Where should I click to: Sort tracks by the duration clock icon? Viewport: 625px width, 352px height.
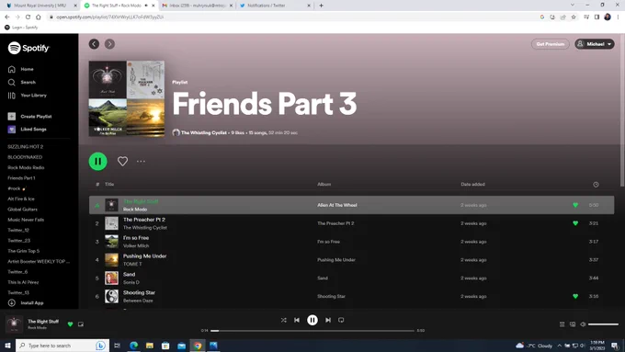(596, 184)
